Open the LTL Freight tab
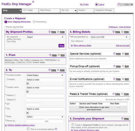Image resolution: width=135 pixels, height=131 pixels. [30, 10]
